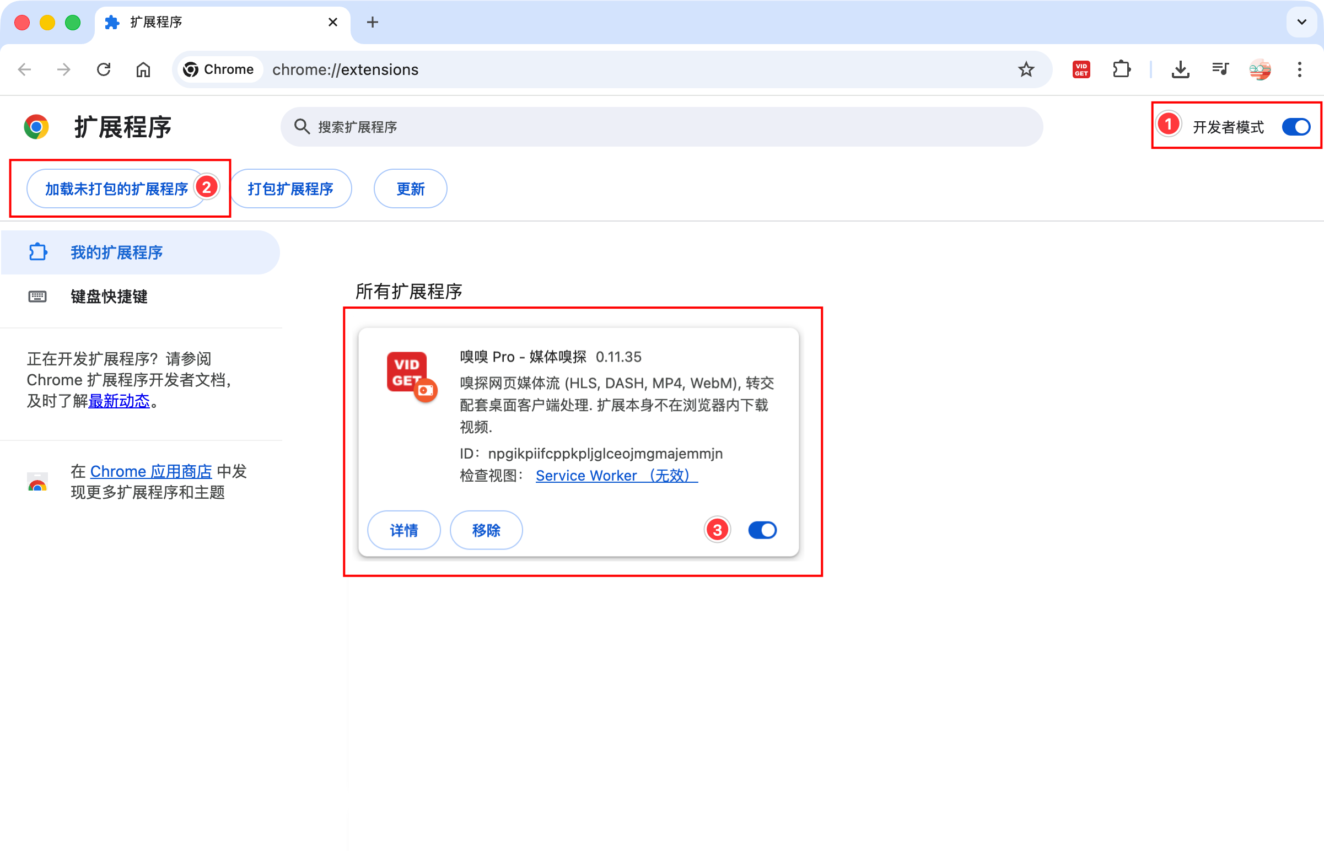This screenshot has width=1324, height=851.
Task: Open the 最新动态 link
Action: (120, 401)
